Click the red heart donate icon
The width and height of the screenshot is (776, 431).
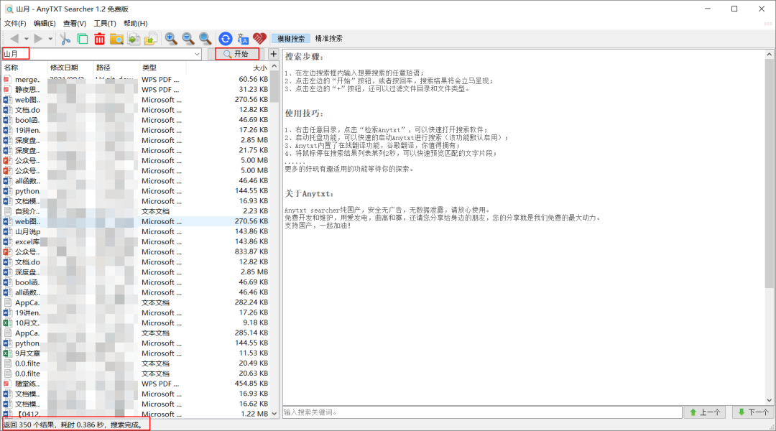[259, 39]
